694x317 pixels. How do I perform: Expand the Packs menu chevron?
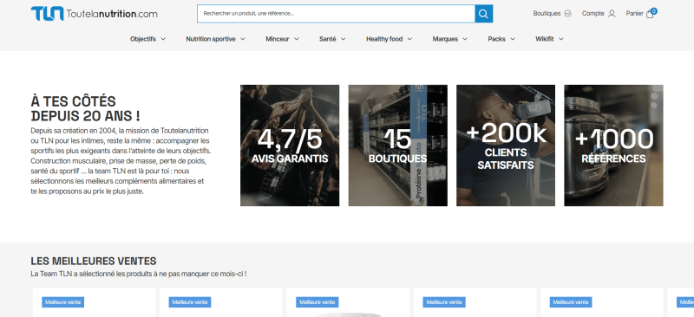coord(513,39)
